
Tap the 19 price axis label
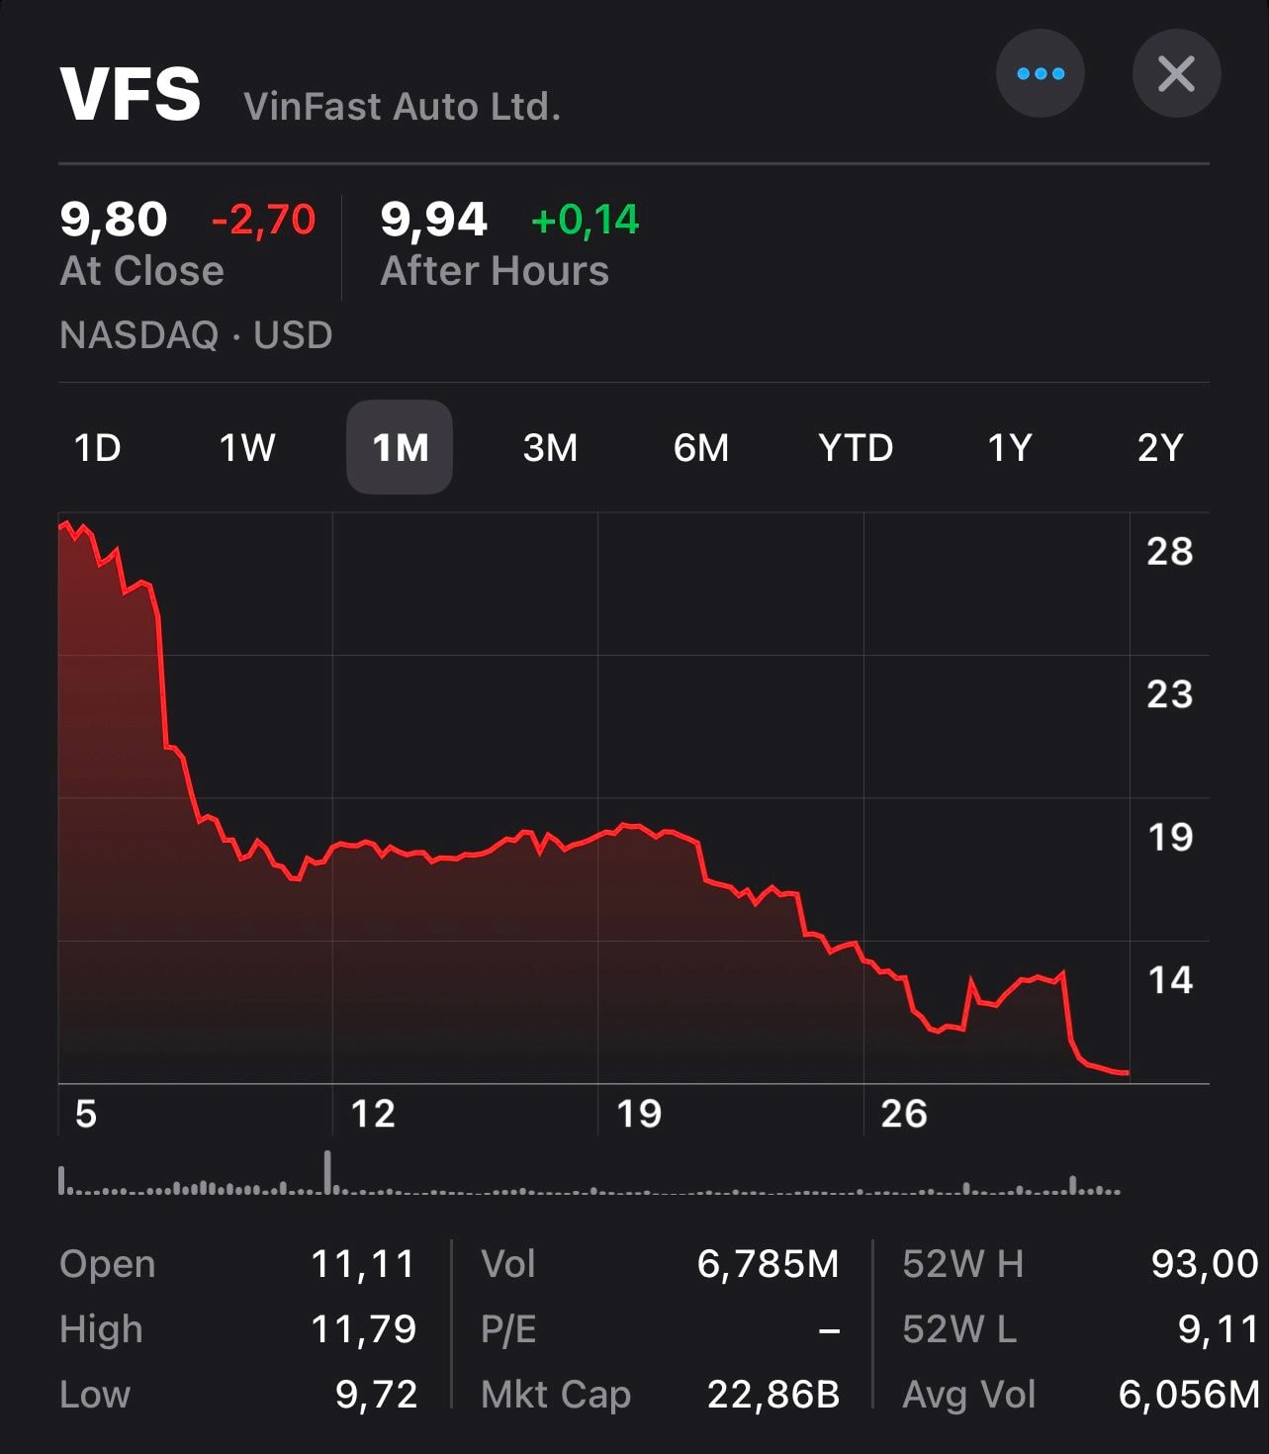click(x=1170, y=838)
